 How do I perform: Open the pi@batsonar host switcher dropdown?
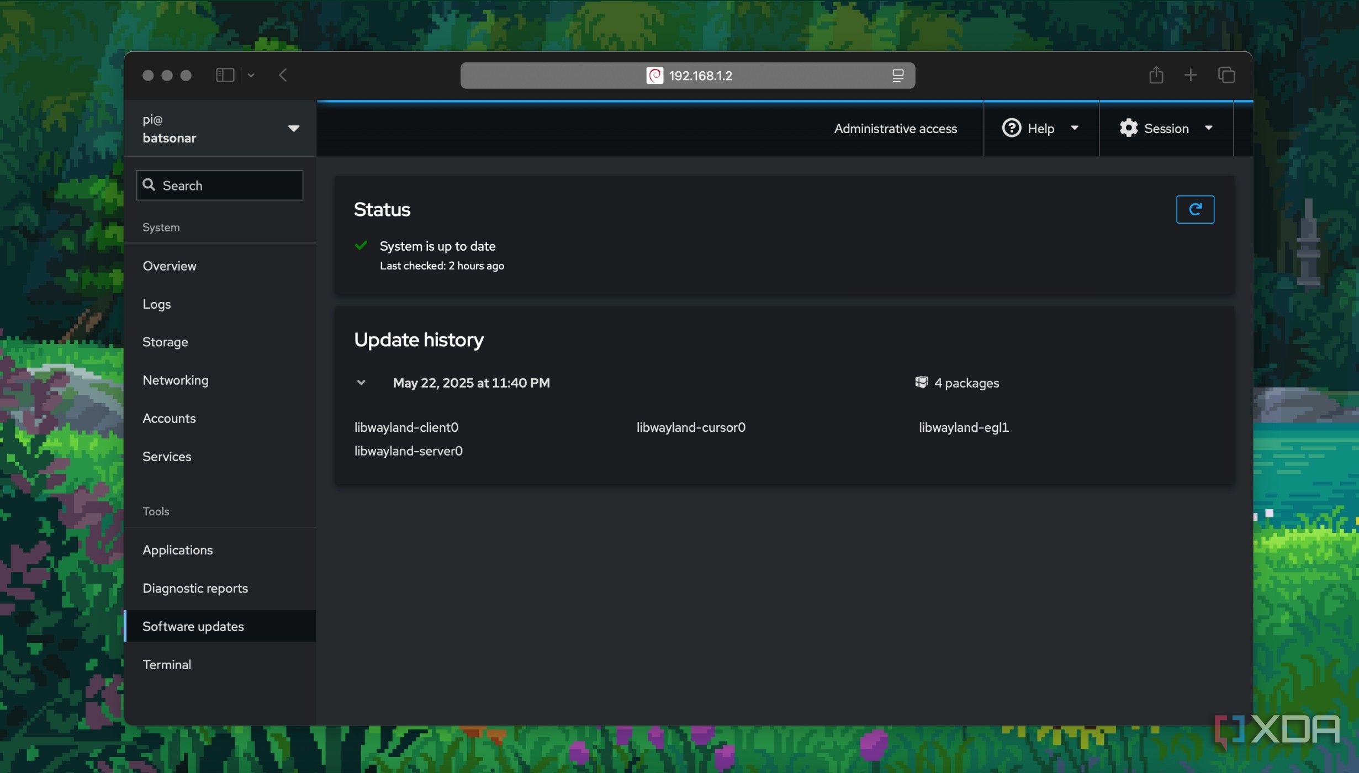point(220,129)
